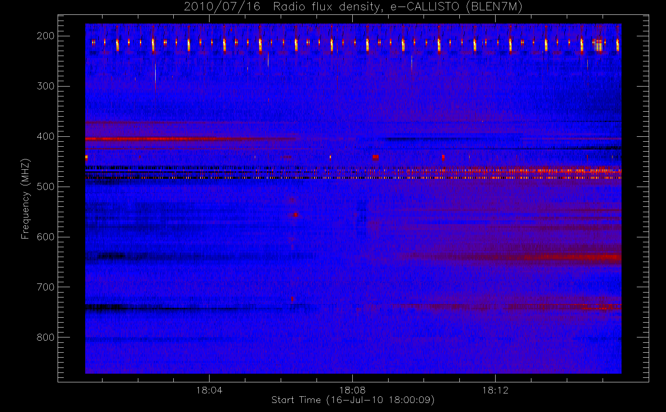Click the plot title 'Radio flux density, e-CALLISTO (BLEN7M)'
Screen dimensions: 666x412
[398, 7]
